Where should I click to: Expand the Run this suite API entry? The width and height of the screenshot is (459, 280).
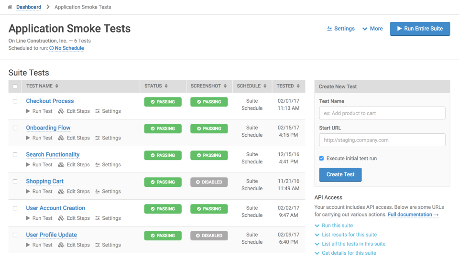[x=337, y=225]
